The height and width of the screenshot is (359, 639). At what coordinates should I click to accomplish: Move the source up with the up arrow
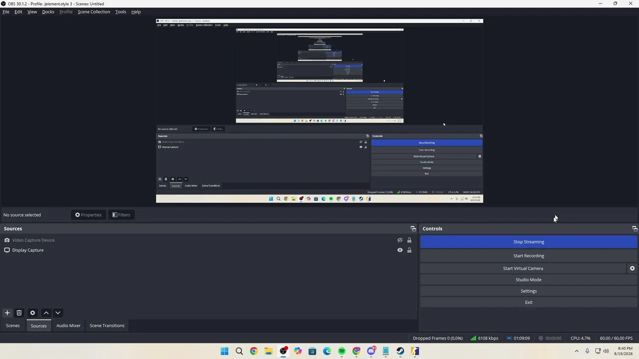click(46, 313)
